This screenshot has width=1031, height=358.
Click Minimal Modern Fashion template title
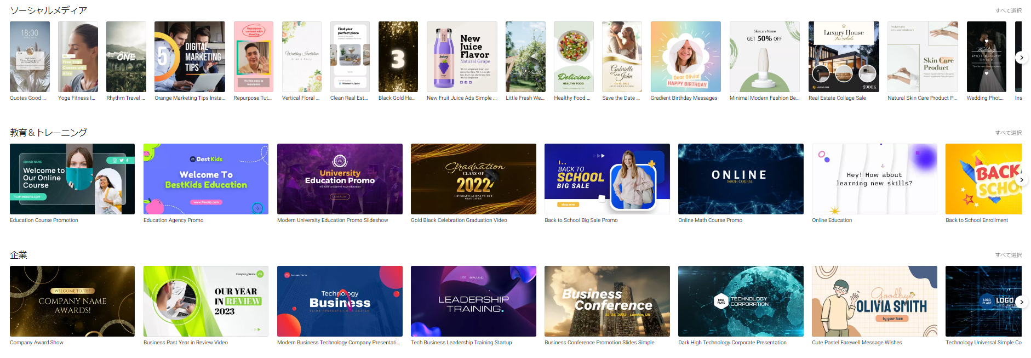pyautogui.click(x=764, y=98)
